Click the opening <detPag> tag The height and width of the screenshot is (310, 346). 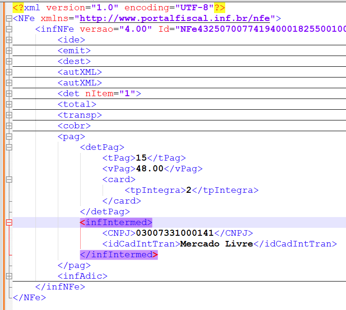pyautogui.click(x=102, y=148)
